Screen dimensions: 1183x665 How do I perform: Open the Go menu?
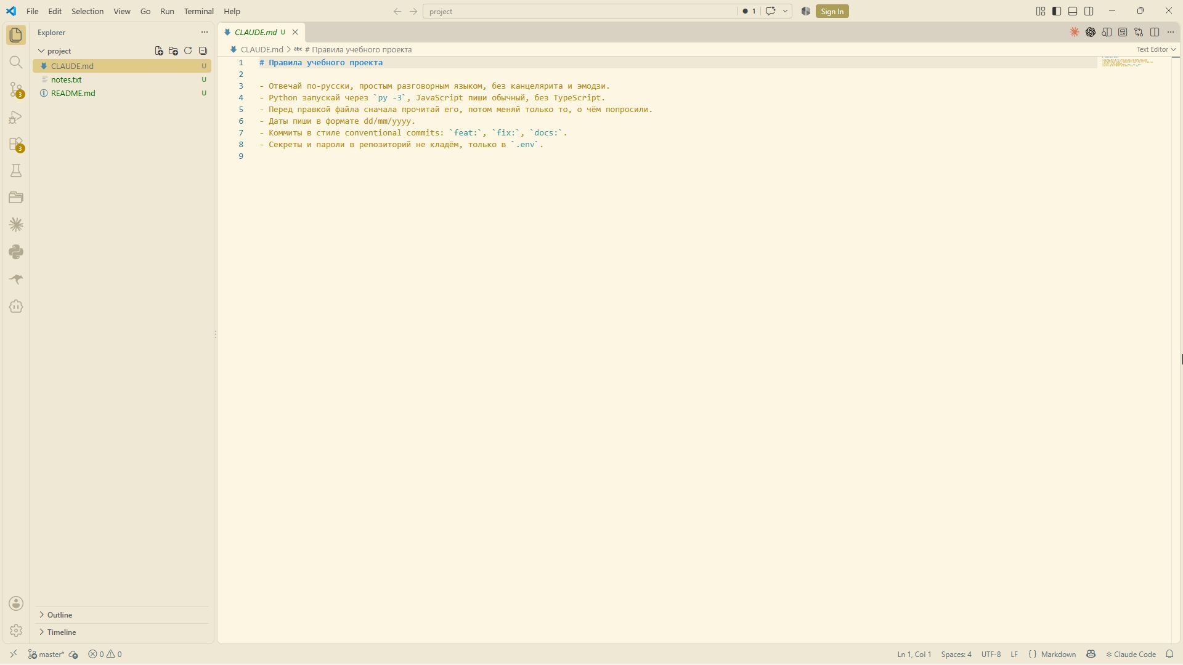tap(145, 11)
